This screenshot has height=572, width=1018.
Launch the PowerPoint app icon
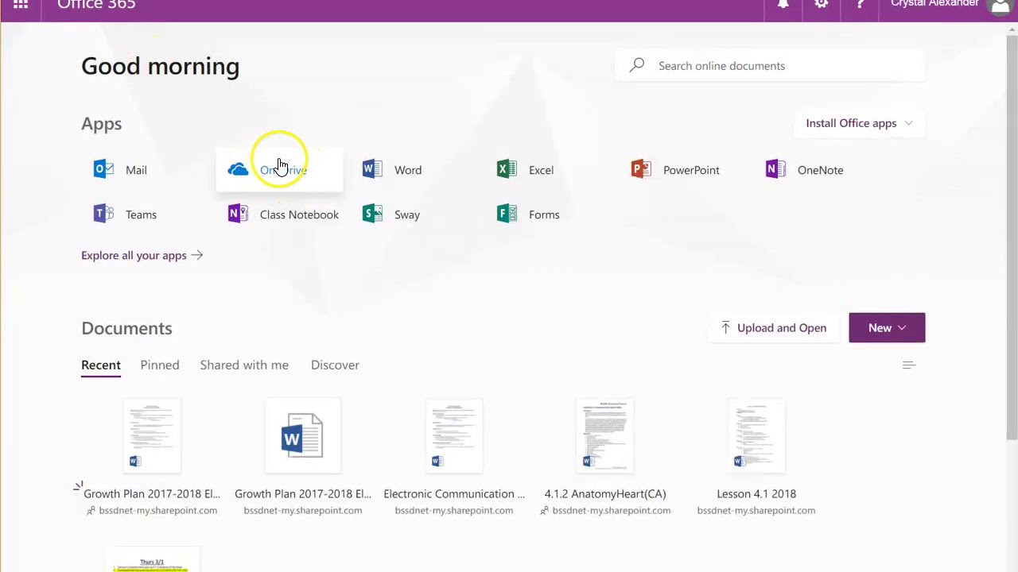tap(641, 169)
